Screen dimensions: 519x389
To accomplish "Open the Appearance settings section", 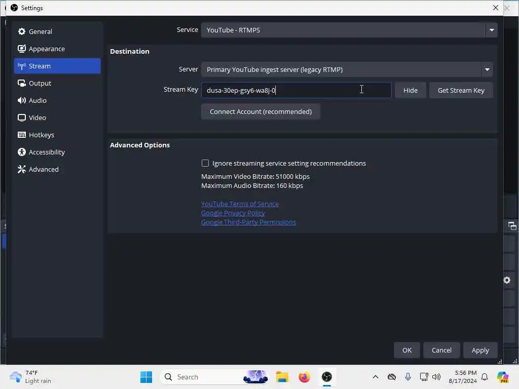I will [x=57, y=49].
